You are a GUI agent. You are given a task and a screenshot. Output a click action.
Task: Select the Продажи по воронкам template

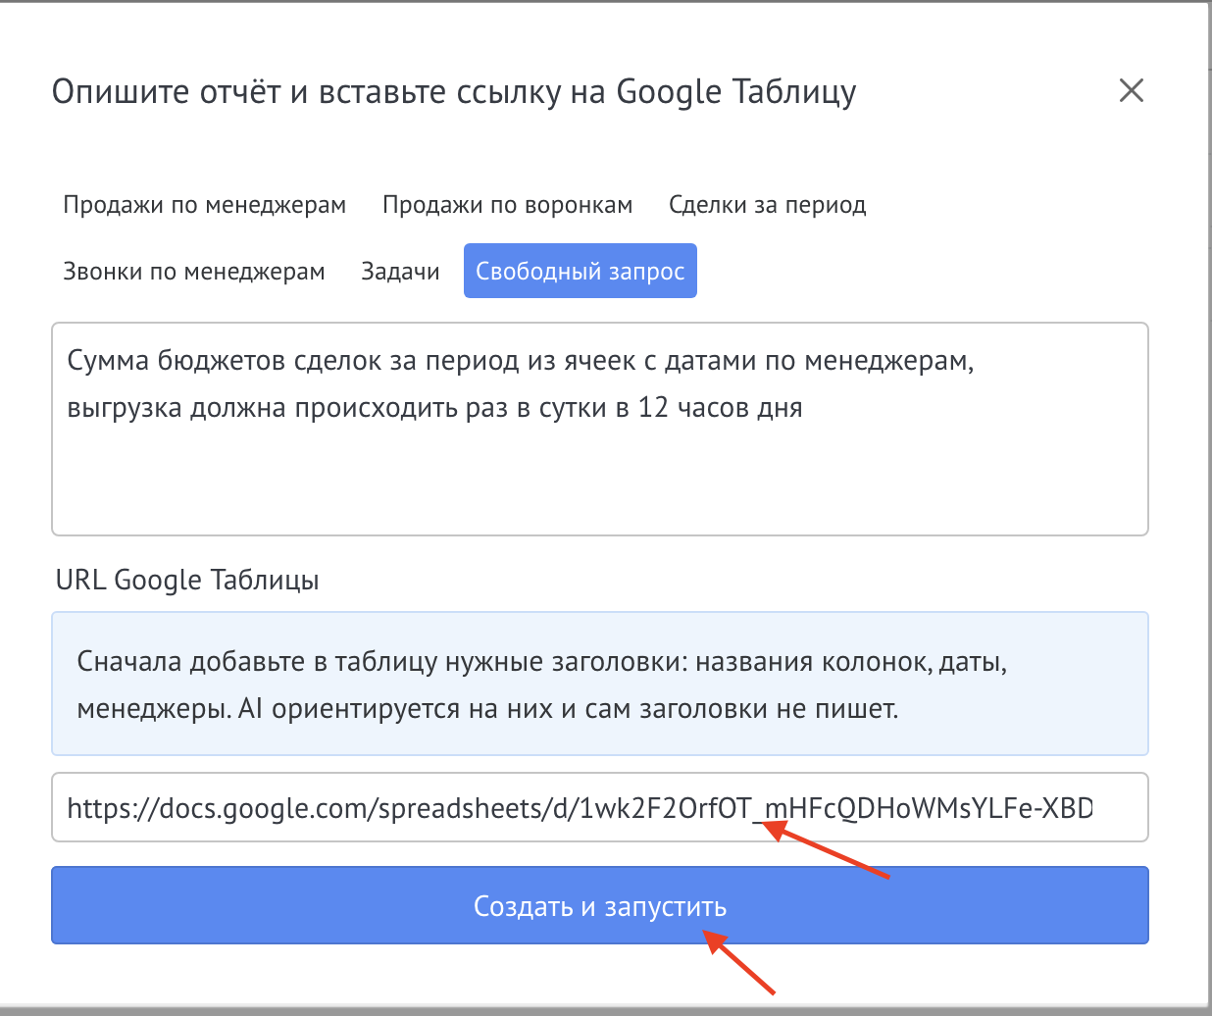508,205
